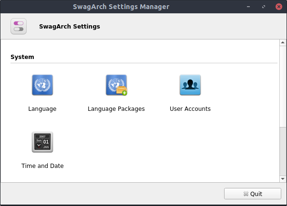The width and height of the screenshot is (287, 206).
Task: Open the User Accounts icon
Action: (x=190, y=86)
